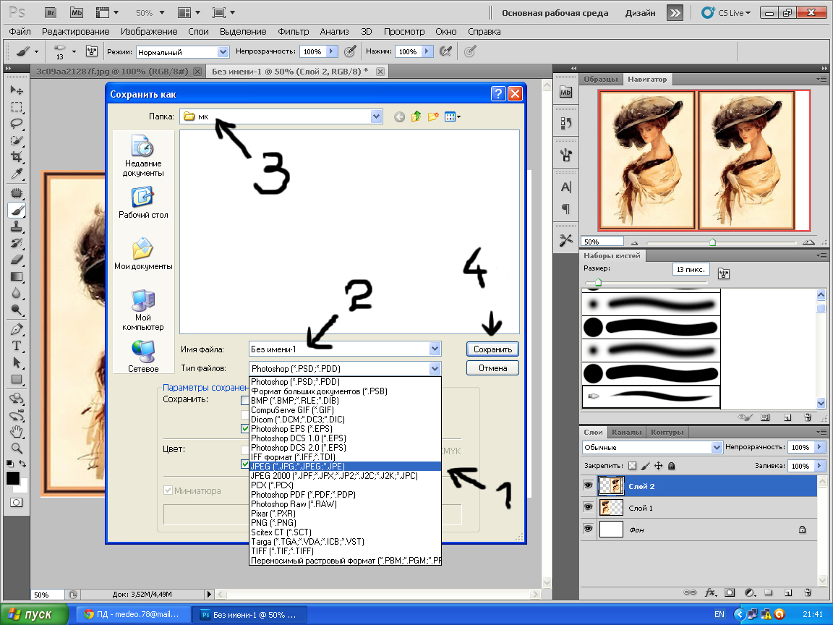
Task: Open the folder МК dropdown
Action: [376, 116]
